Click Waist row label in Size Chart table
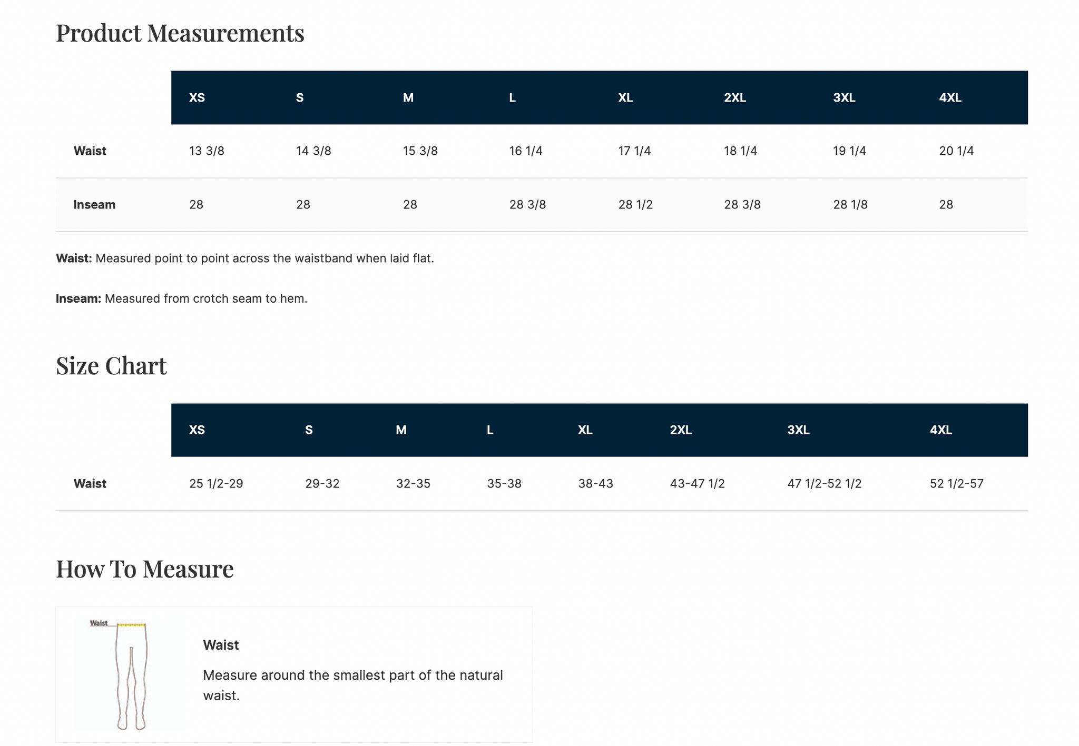1079x746 pixels. click(x=90, y=484)
